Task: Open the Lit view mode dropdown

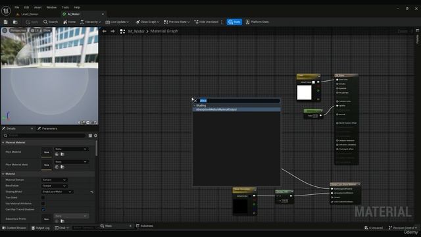Action: 35,31
